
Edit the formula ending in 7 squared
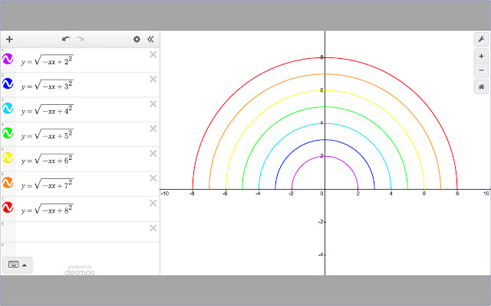[48, 184]
